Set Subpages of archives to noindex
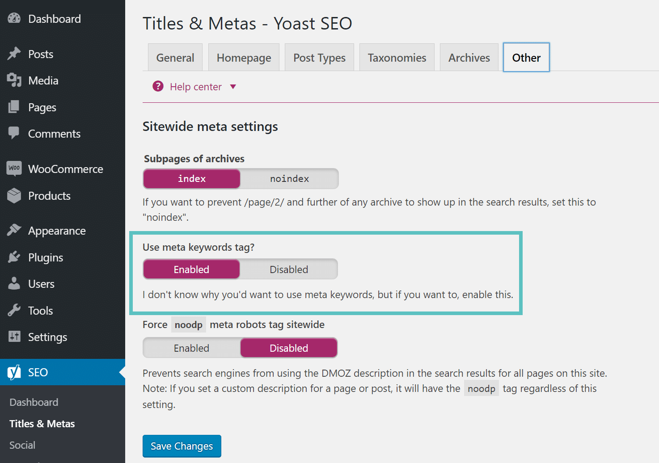Screen dimensions: 659x463 pyautogui.click(x=289, y=179)
